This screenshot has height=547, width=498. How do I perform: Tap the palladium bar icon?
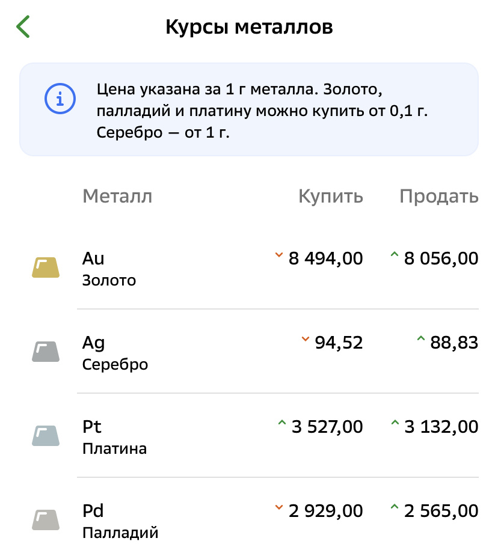46,520
